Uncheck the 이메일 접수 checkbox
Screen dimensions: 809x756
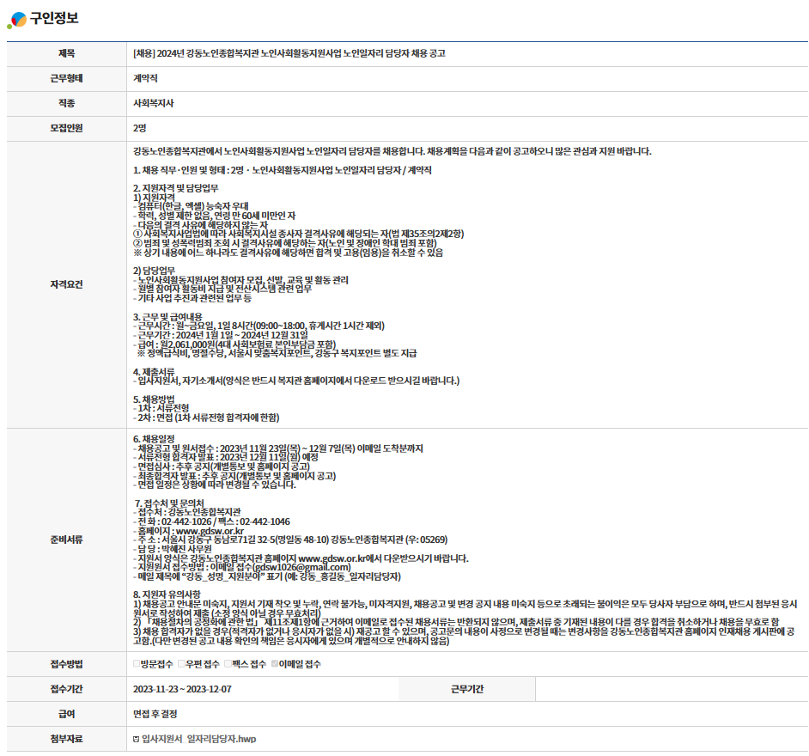(x=274, y=664)
